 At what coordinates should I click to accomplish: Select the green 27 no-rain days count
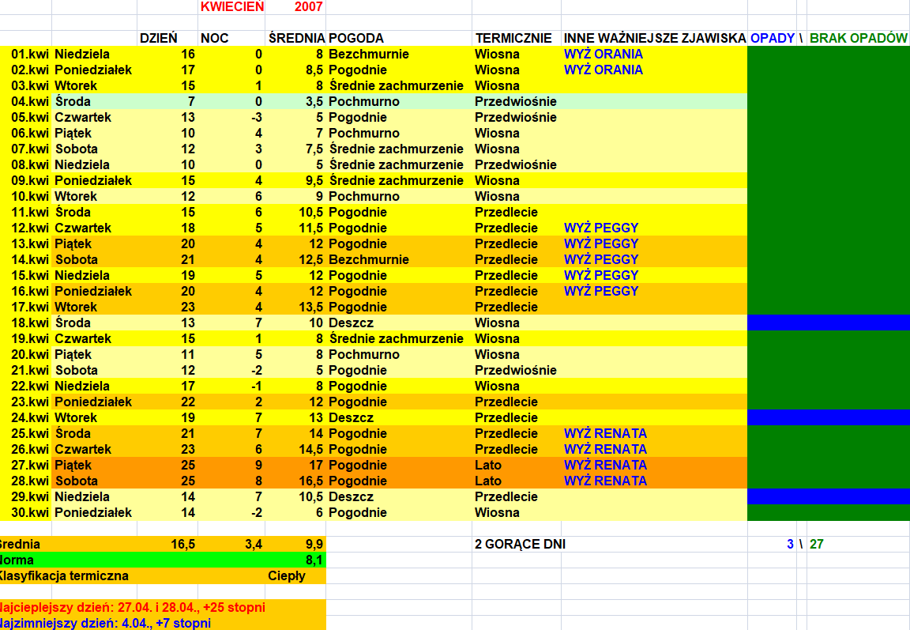(816, 544)
